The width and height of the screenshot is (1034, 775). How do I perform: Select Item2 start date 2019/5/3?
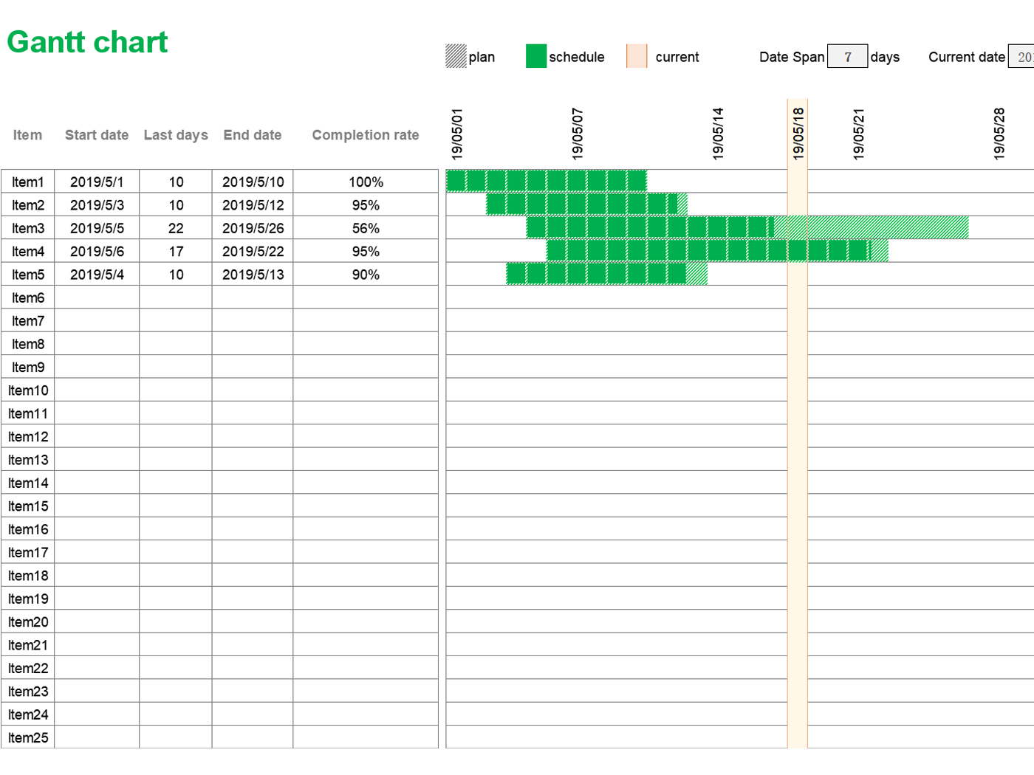click(97, 205)
